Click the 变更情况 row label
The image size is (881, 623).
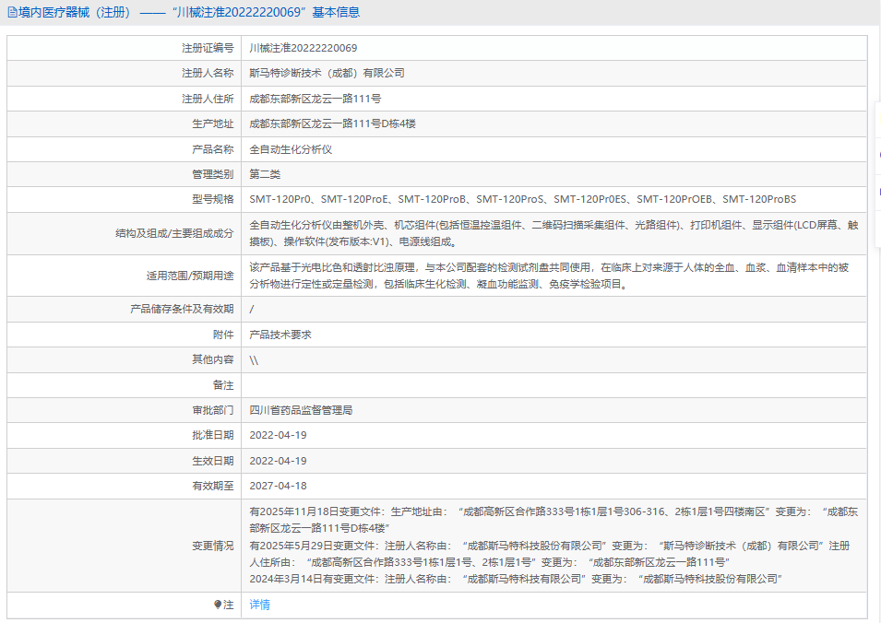(212, 546)
